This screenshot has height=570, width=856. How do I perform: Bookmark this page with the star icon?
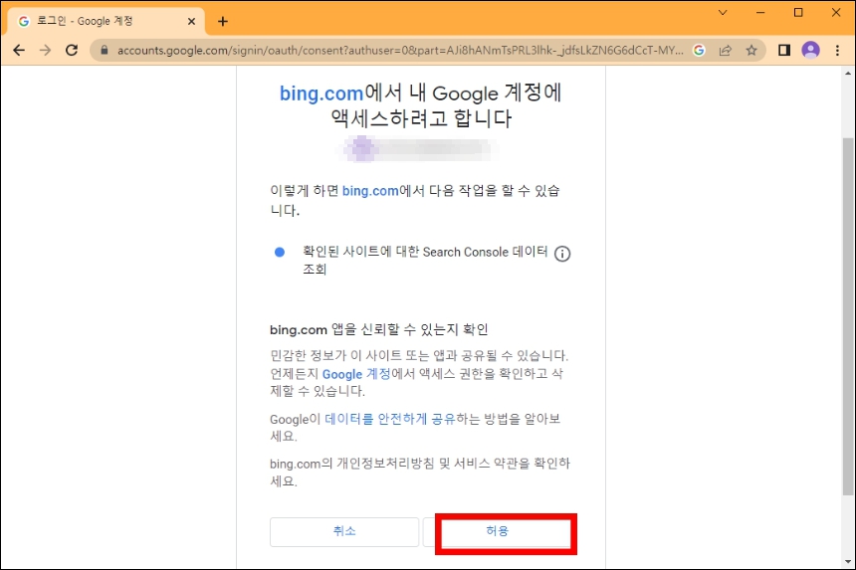click(x=751, y=51)
